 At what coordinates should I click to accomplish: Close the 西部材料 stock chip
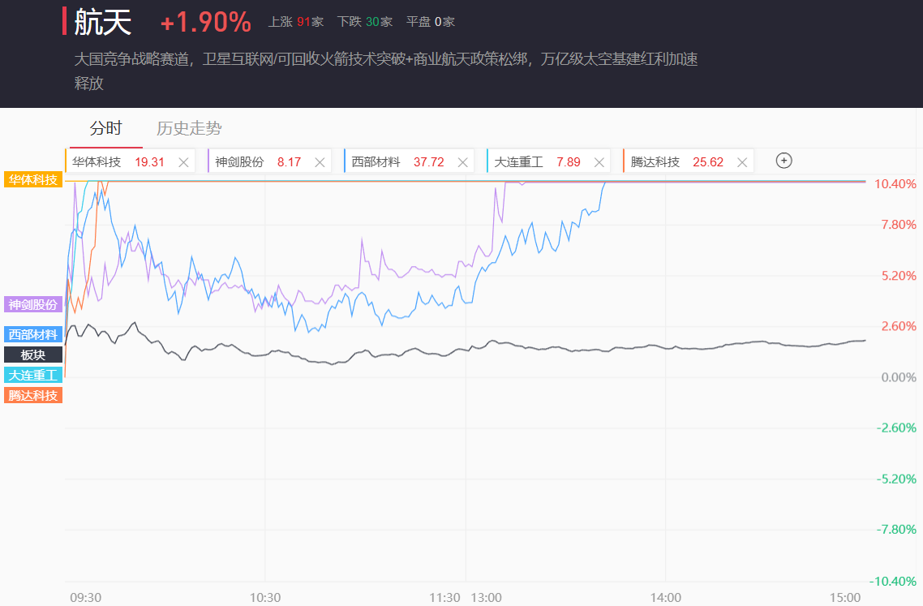coord(462,162)
